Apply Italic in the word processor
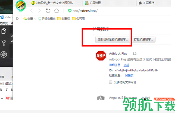Screen dimensions: 175x113 pos(7,90)
